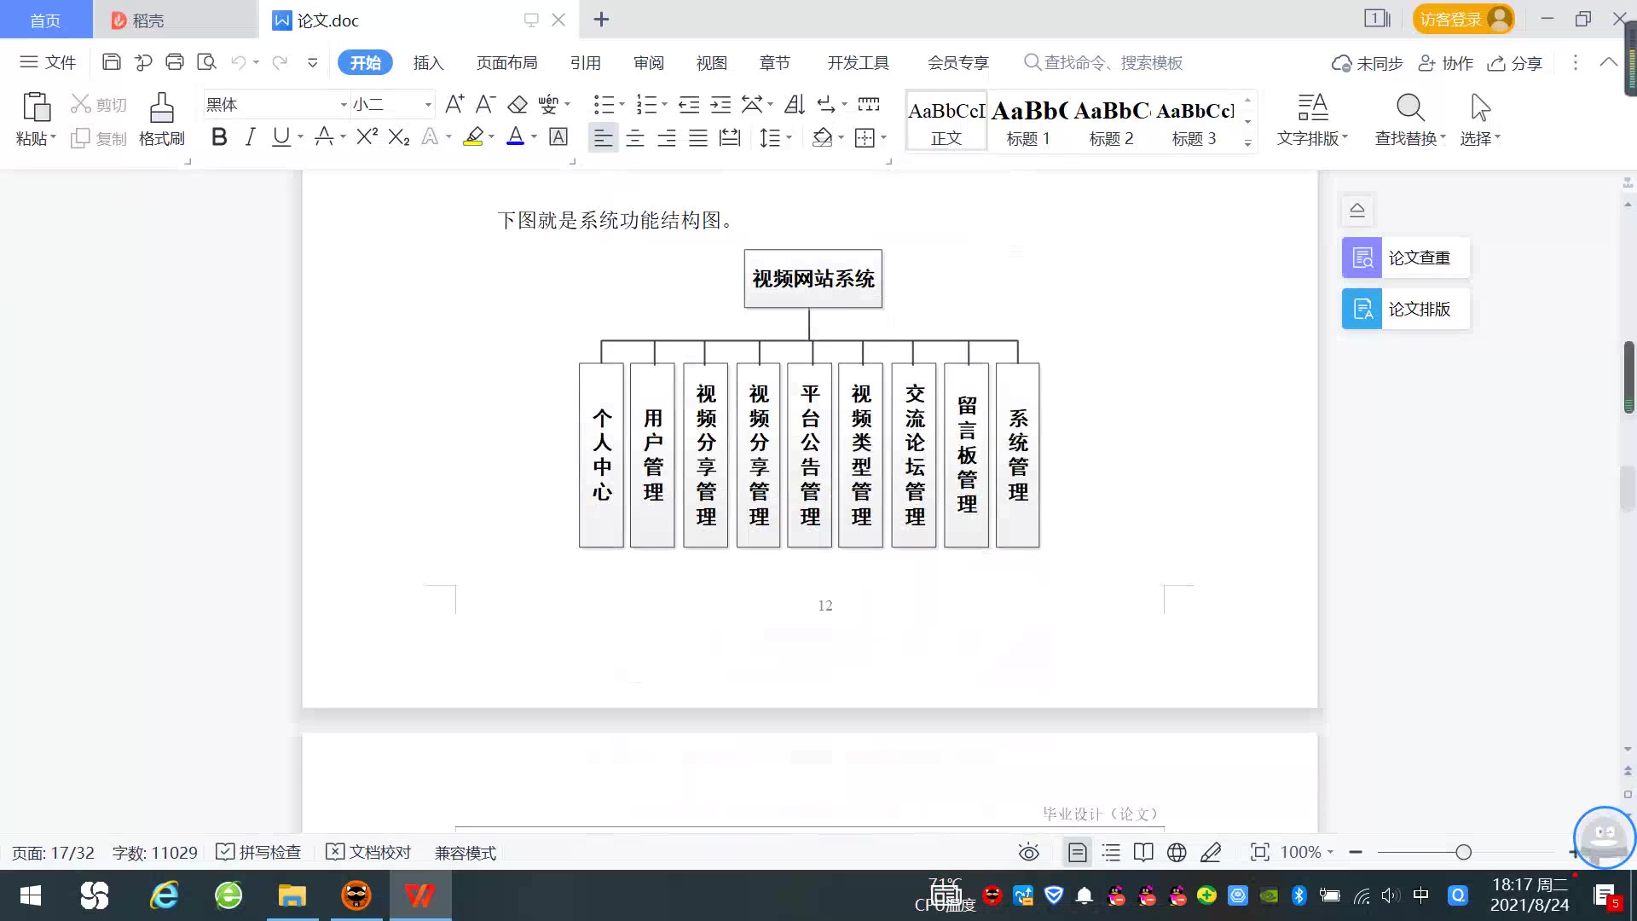Decrease font size with A- icon

(485, 105)
